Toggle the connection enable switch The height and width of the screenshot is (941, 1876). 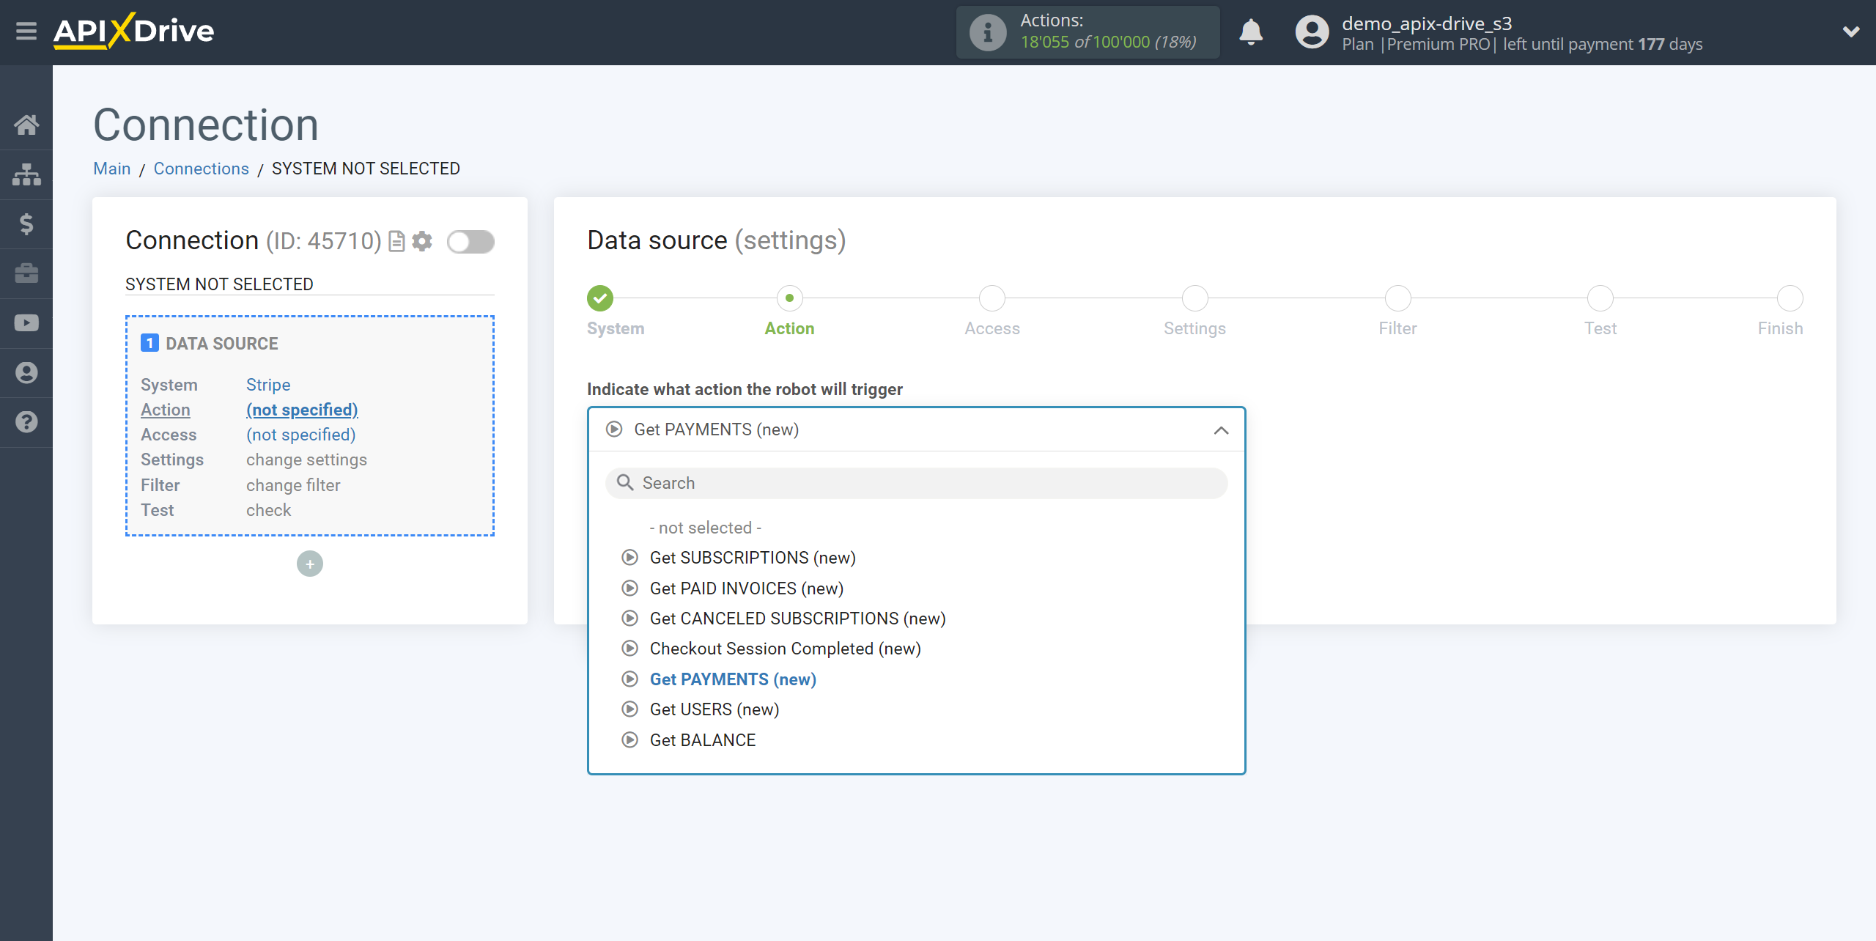(x=470, y=241)
